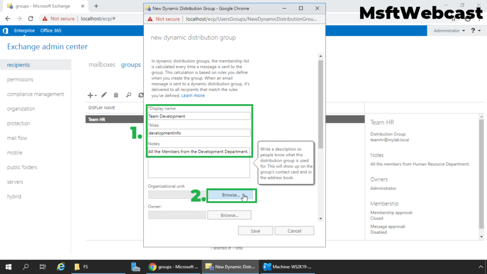The height and width of the screenshot is (274, 487).
Task: Click the Cancel button
Action: coord(294,231)
